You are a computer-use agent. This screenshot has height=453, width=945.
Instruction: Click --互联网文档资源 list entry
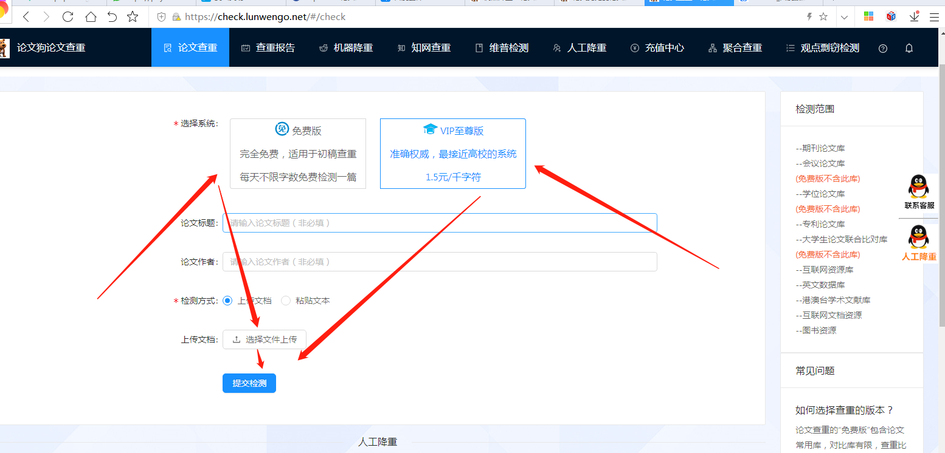[x=828, y=315]
